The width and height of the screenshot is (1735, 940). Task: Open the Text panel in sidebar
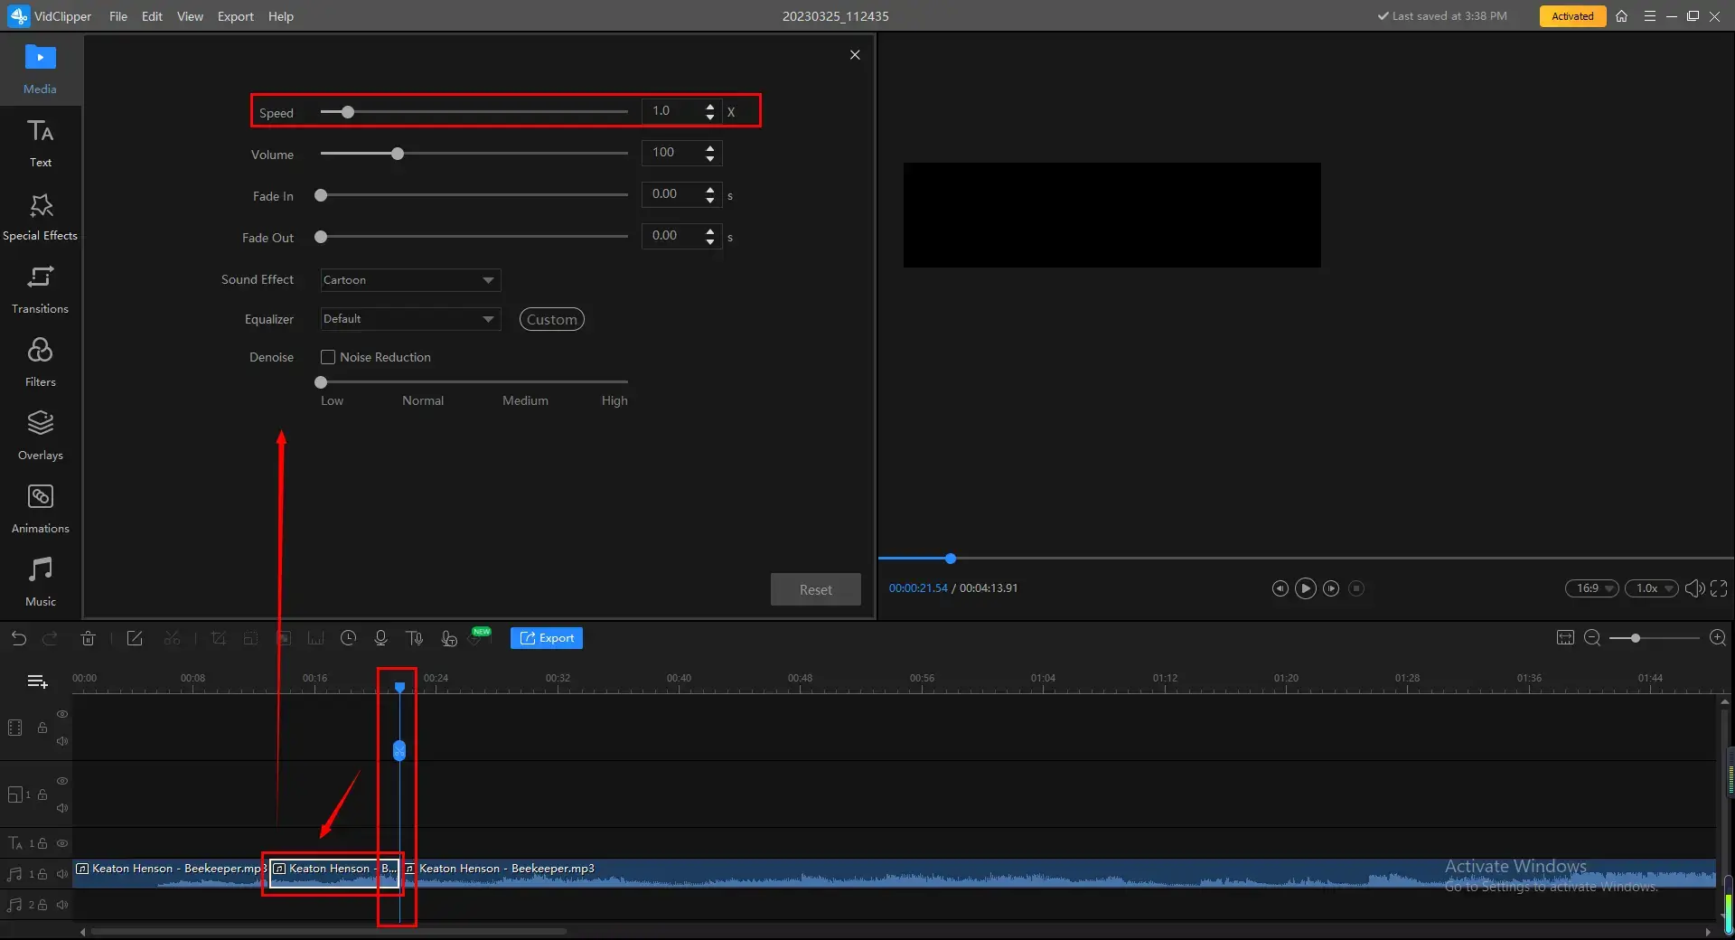click(x=40, y=143)
